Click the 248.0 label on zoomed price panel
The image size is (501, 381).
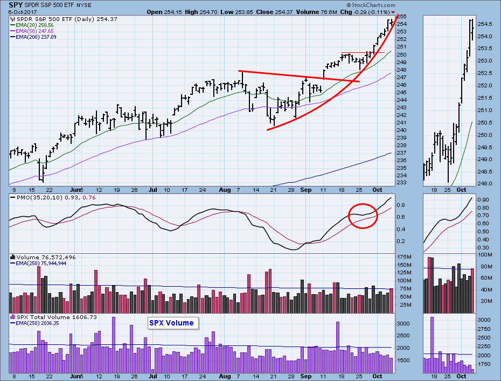pyautogui.click(x=485, y=184)
